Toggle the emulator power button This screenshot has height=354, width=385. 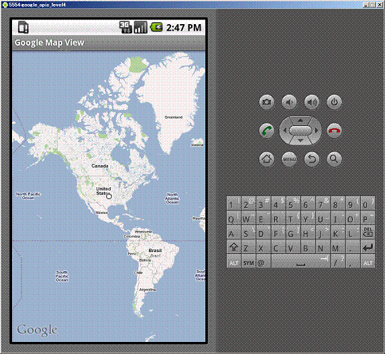click(x=334, y=102)
